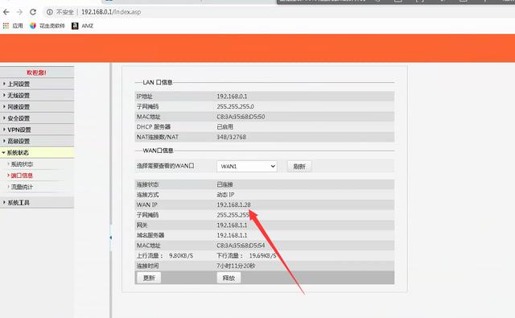This screenshot has width=515, height=318.
Task: Click the DHCP 服务器 status 已启用
Action: (x=225, y=127)
